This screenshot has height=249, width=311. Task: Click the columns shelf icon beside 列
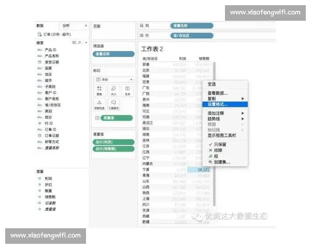point(142,25)
